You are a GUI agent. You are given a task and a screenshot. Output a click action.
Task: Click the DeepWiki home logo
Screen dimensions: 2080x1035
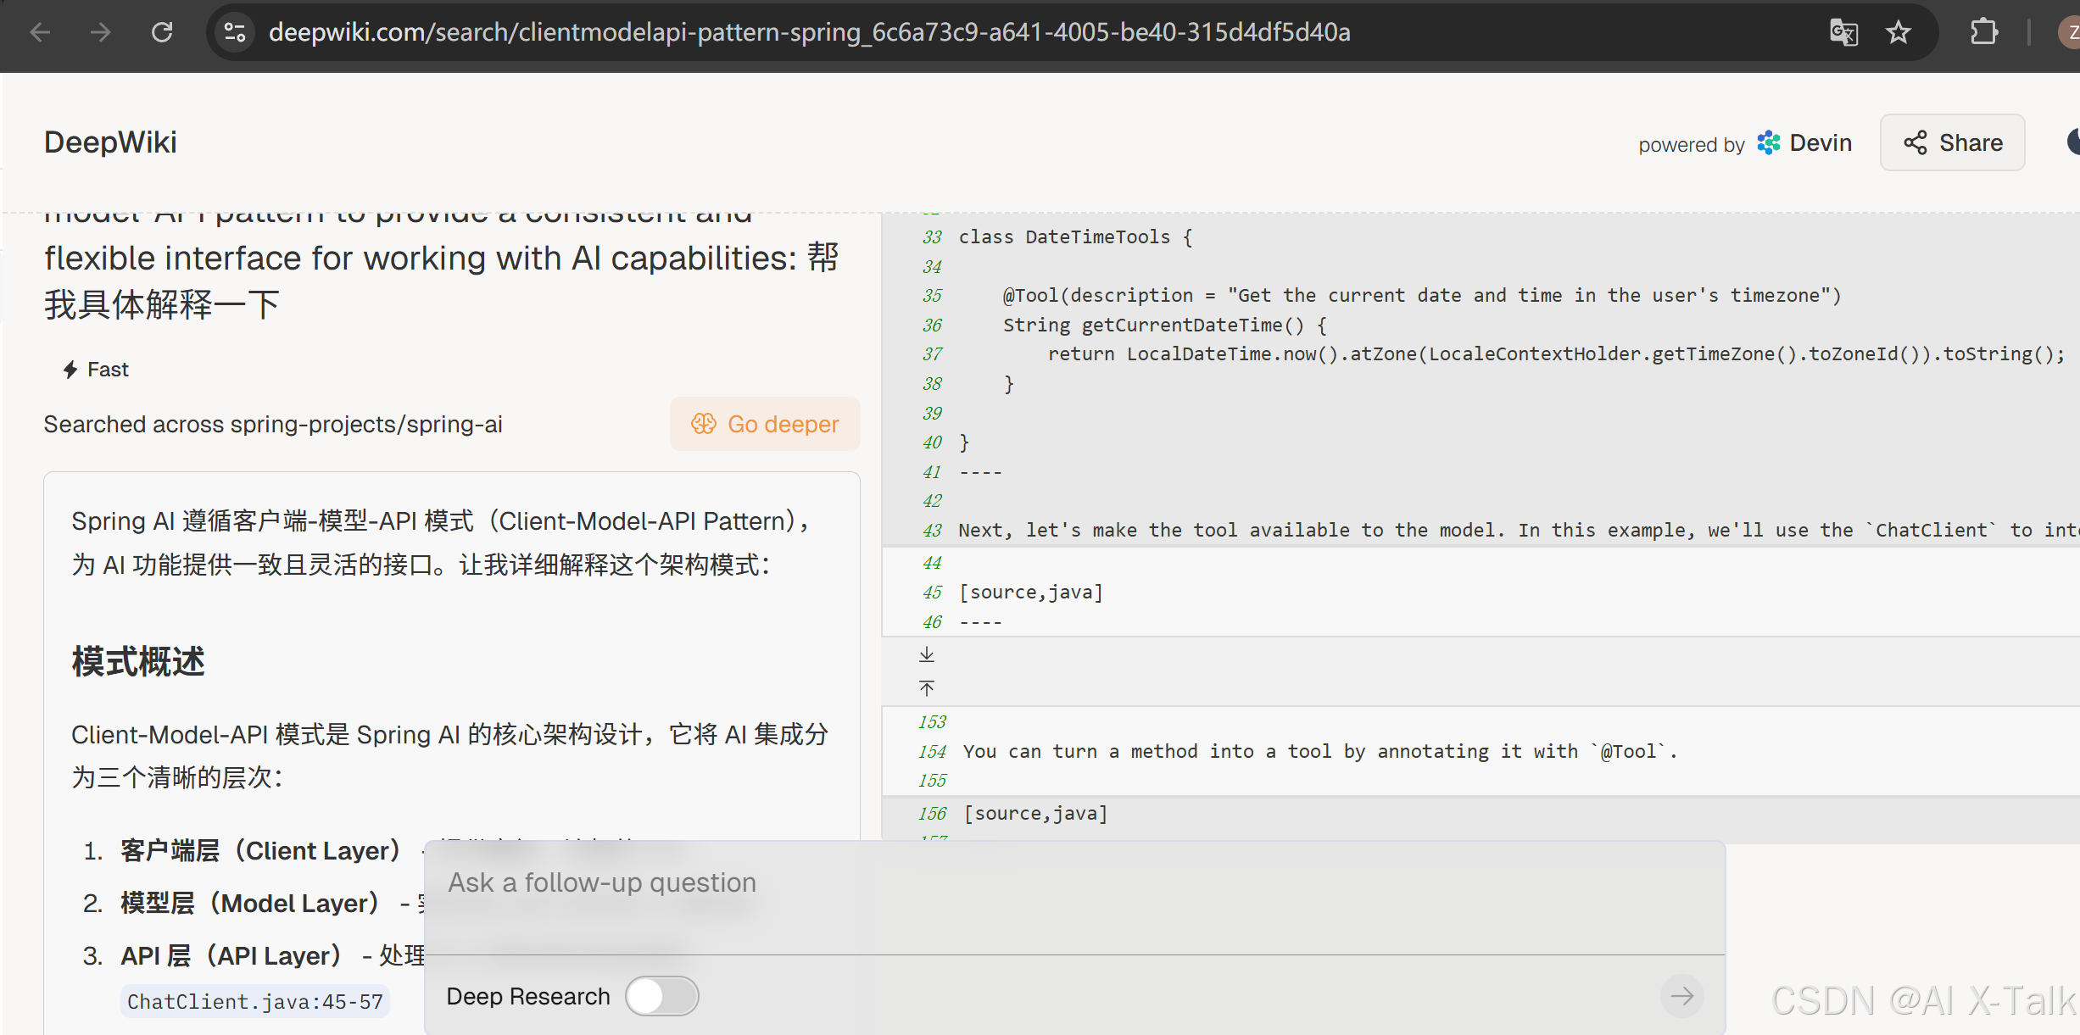tap(110, 142)
